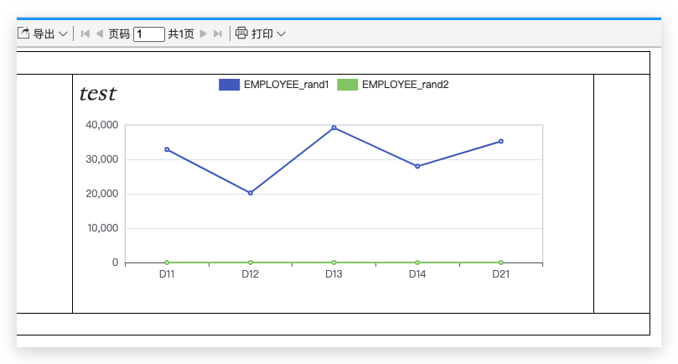678x364 pixels.
Task: Click the blue data point at D12
Action: coord(251,193)
